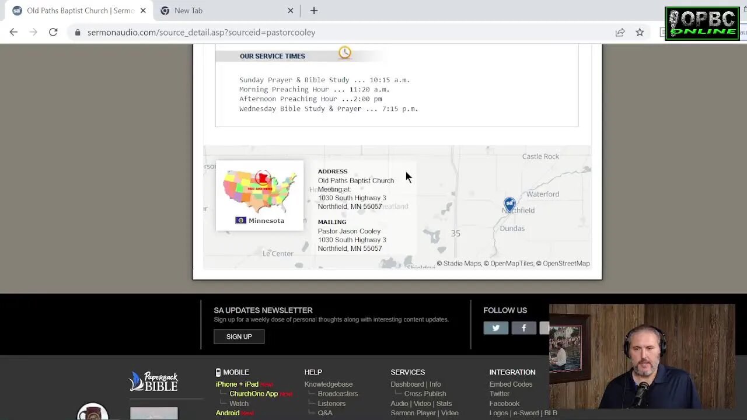Open the Cross Publish link
The width and height of the screenshot is (747, 420).
click(x=425, y=394)
